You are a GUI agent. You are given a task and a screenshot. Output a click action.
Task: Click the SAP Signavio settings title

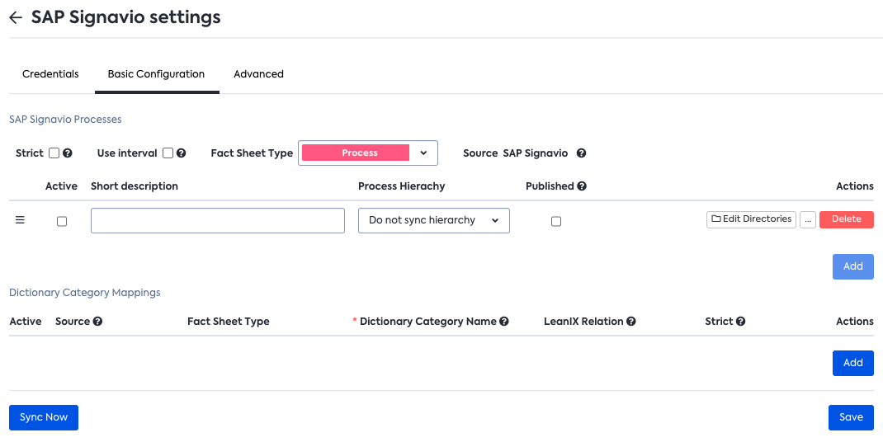tap(125, 16)
